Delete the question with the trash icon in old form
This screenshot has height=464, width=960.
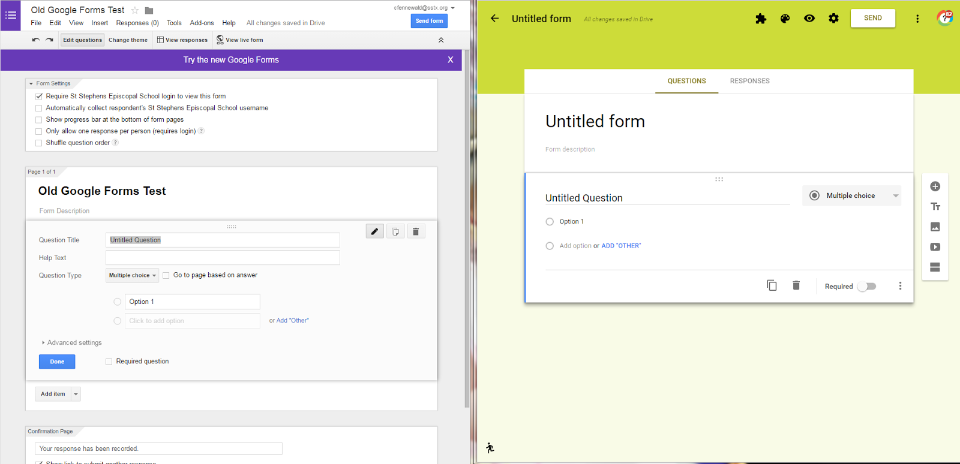(x=416, y=231)
